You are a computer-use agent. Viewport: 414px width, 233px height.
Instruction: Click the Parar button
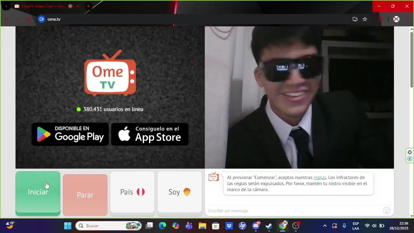[x=85, y=195]
